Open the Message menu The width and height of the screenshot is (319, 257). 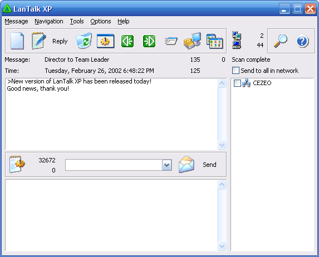pos(16,21)
